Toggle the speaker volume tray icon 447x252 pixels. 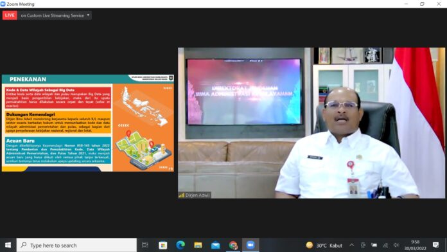pyautogui.click(x=396, y=245)
